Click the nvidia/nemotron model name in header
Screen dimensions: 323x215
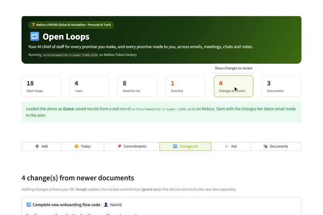70,55
